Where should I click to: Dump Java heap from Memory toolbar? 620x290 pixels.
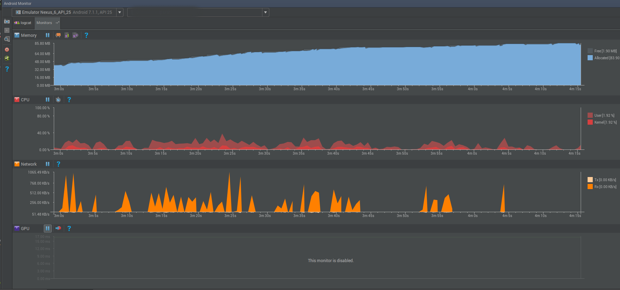point(67,35)
